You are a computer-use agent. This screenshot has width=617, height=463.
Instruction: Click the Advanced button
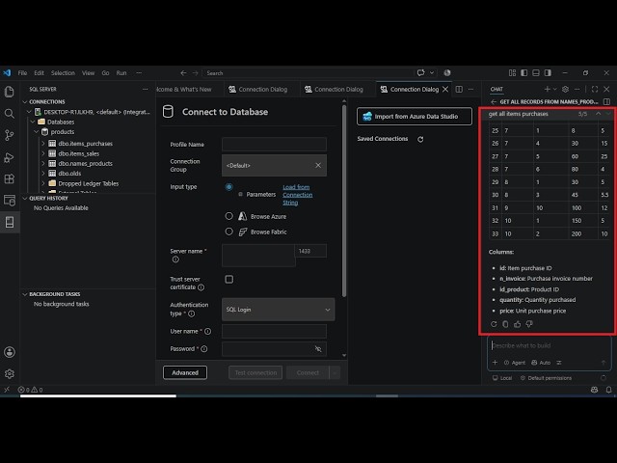(185, 372)
